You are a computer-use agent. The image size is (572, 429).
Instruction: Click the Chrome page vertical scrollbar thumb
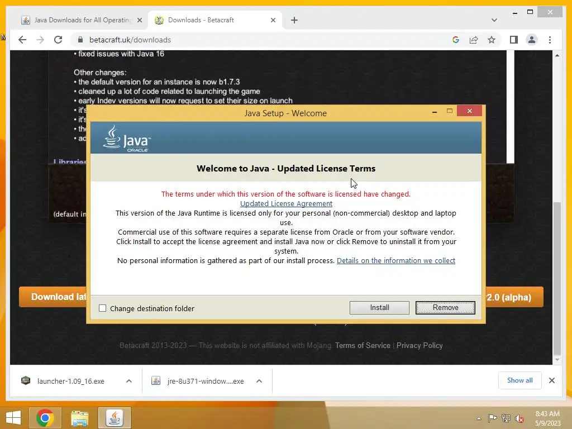point(557,278)
